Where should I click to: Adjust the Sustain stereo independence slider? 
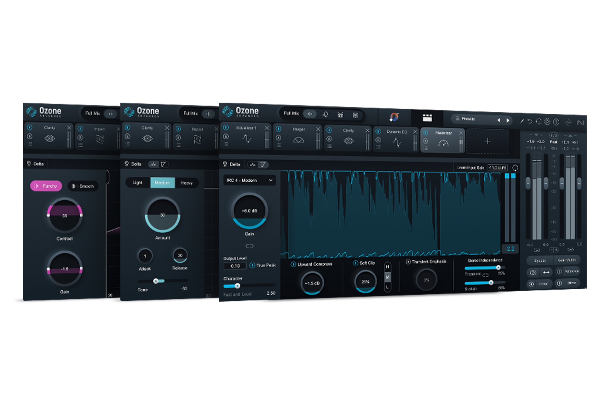coord(491,283)
